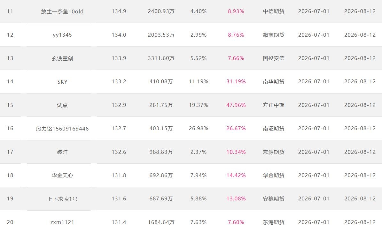Viewport: 382px width, 232px height.
Task: Click the 47.96% drawdown value
Action: click(236, 105)
